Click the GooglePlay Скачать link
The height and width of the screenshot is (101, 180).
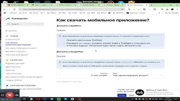coord(61,56)
